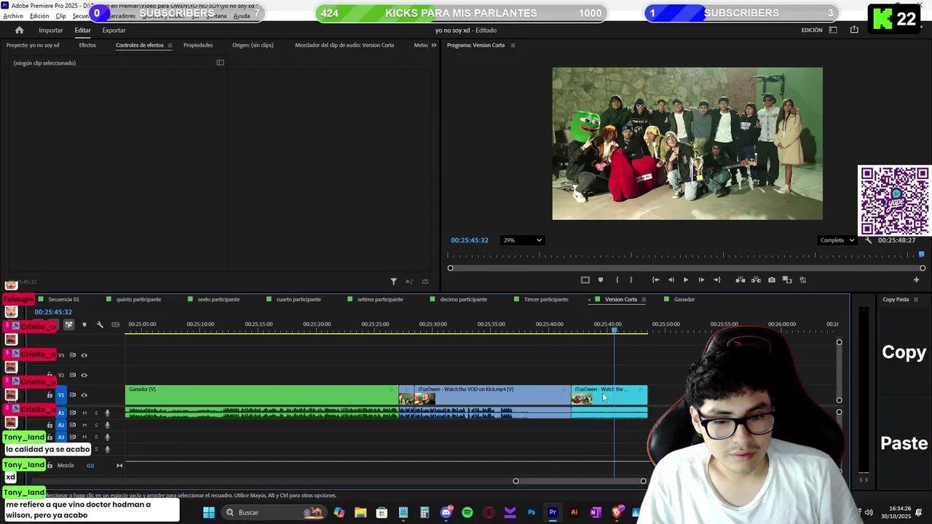Mark Out point in Program monitor
This screenshot has height=524, width=932.
(631, 280)
